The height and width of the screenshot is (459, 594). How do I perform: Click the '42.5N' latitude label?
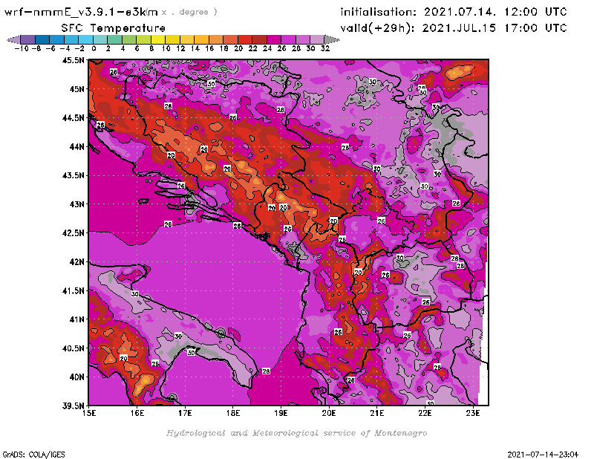click(73, 232)
